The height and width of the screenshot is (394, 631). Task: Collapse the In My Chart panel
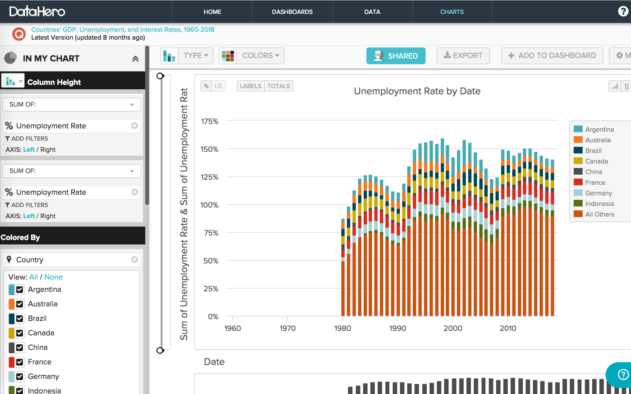click(x=135, y=59)
